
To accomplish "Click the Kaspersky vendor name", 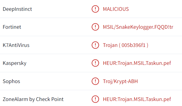I will (x=15, y=63).
